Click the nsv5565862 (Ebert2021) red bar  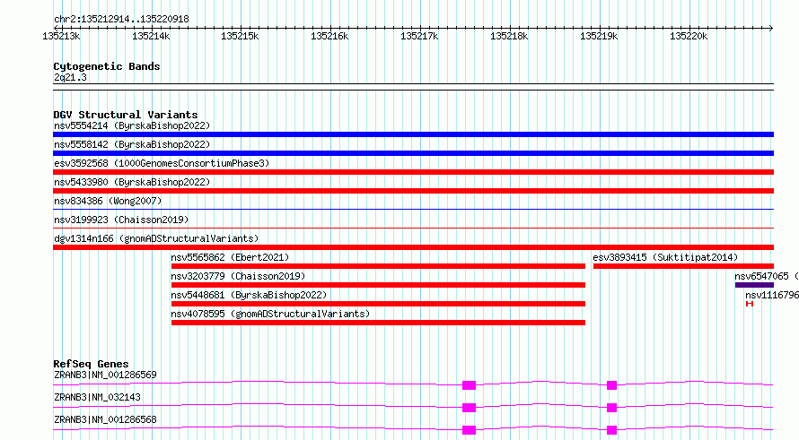click(x=378, y=266)
